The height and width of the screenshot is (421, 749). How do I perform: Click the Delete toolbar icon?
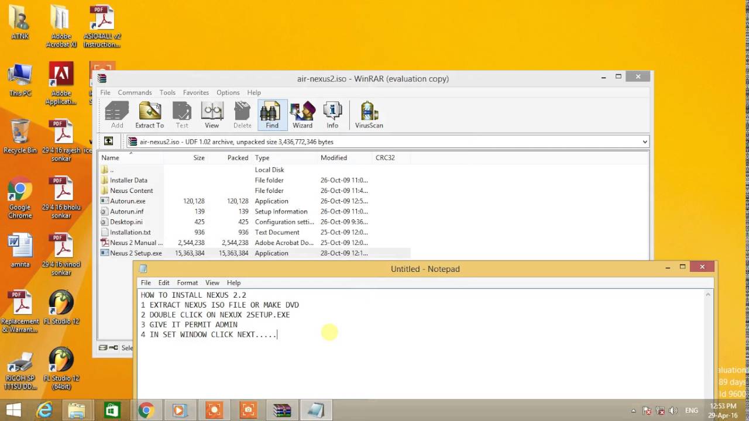(x=242, y=115)
